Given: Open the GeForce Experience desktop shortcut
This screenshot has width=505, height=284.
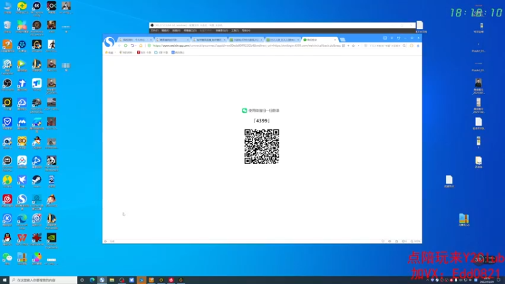Looking at the screenshot, I should point(52,238).
